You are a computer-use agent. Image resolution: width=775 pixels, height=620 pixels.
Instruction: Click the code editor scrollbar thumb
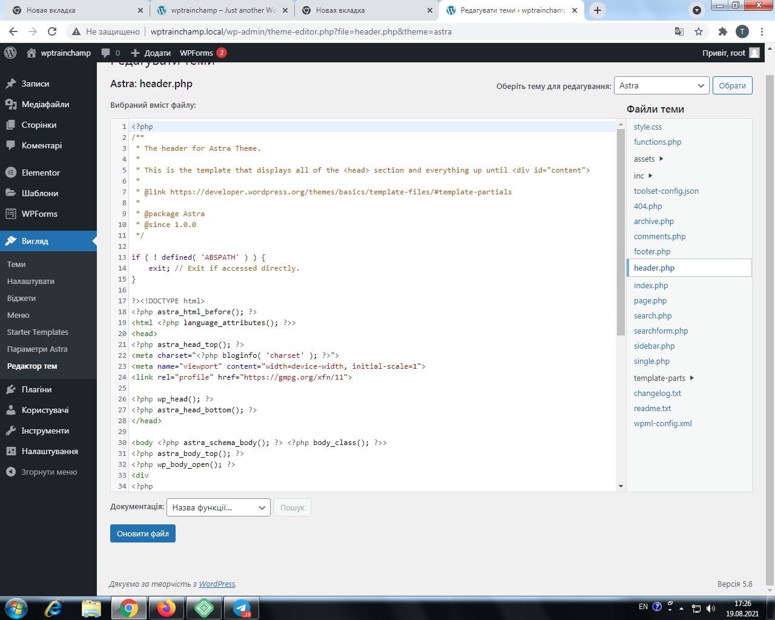coord(621,232)
